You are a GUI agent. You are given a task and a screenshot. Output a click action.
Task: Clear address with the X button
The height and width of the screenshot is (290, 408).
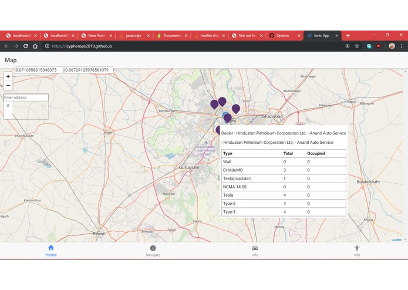pyautogui.click(x=8, y=106)
